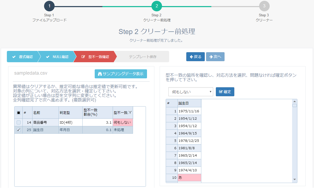Click the Step 1 file upload circle

[x=49, y=6]
